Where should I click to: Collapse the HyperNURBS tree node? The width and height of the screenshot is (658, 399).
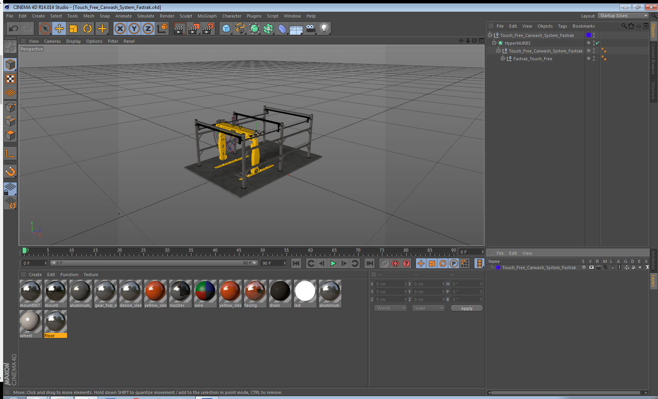point(494,43)
